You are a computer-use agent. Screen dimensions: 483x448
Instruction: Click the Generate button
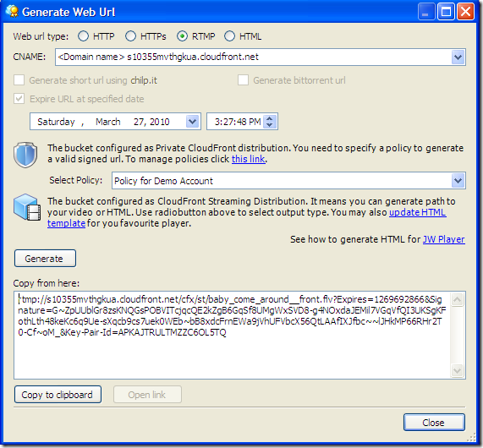(45, 259)
